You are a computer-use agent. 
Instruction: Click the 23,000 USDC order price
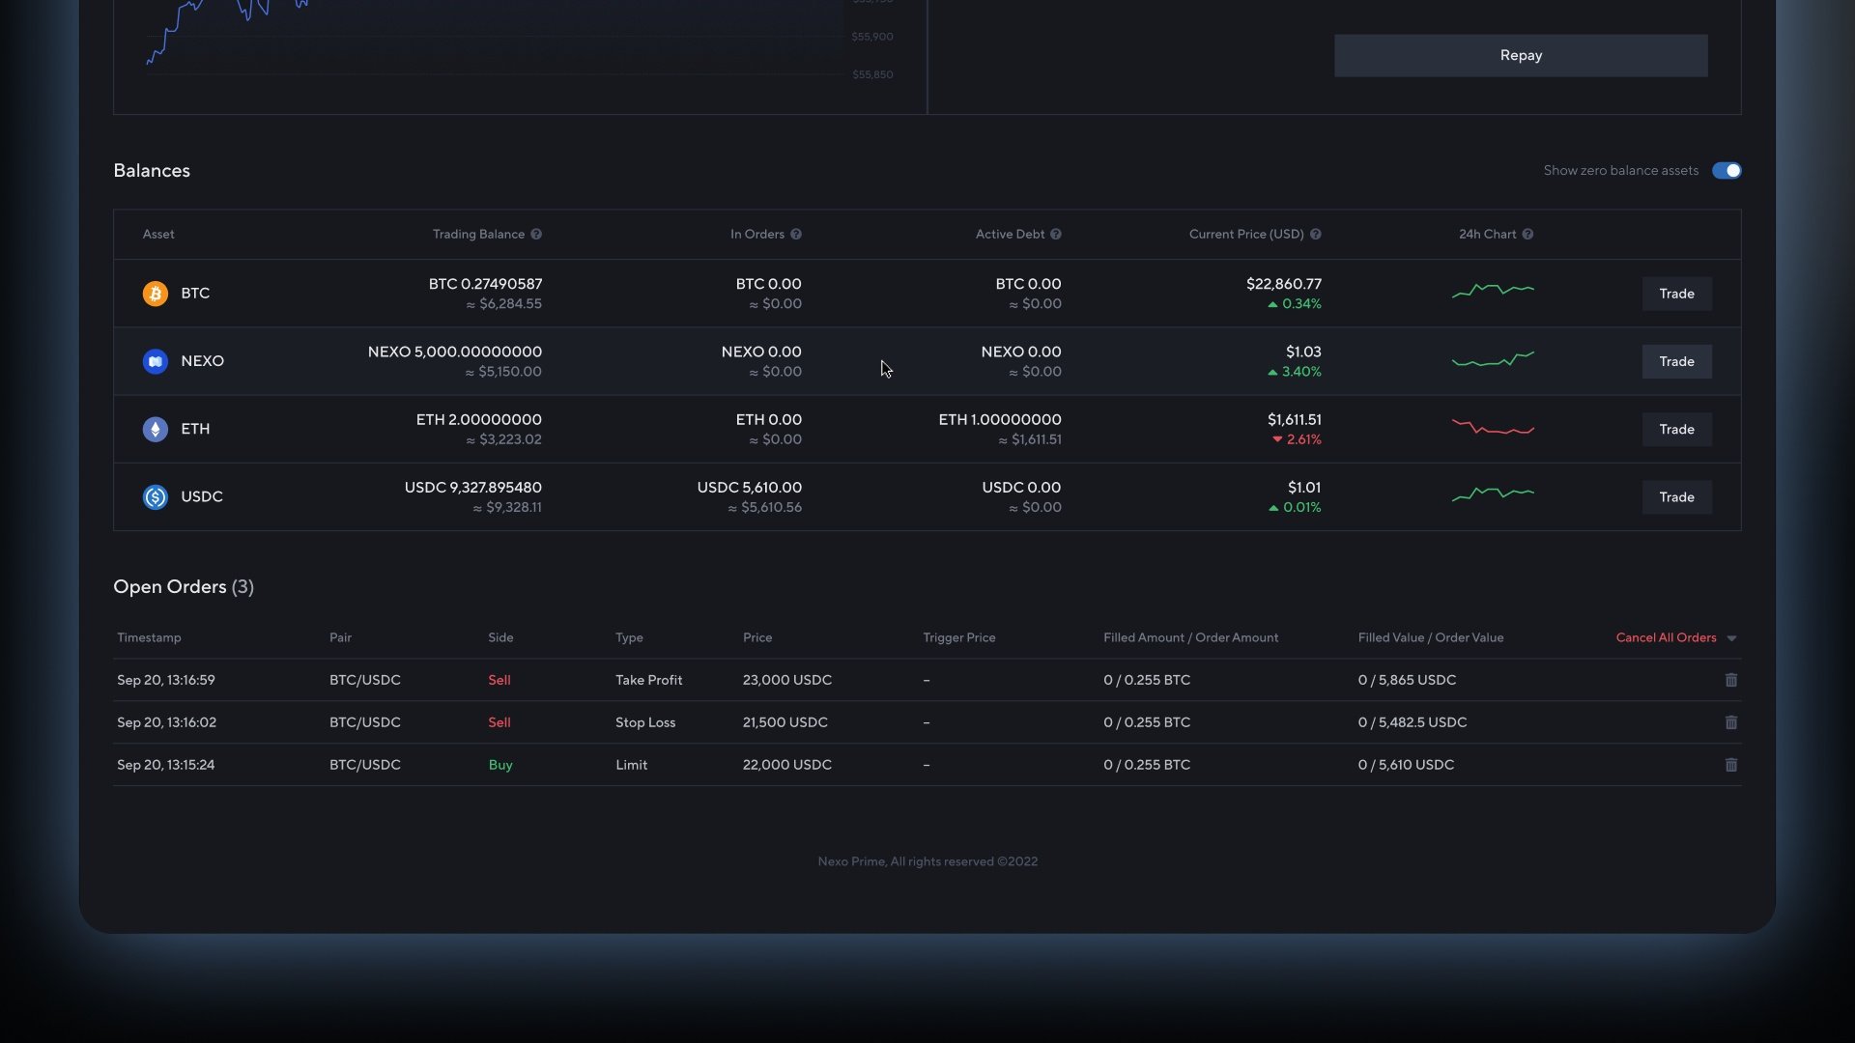(786, 680)
